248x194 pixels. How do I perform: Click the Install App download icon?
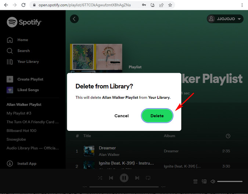pyautogui.click(x=10, y=164)
